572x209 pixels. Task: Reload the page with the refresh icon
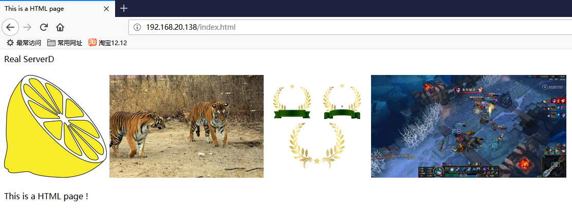[44, 27]
